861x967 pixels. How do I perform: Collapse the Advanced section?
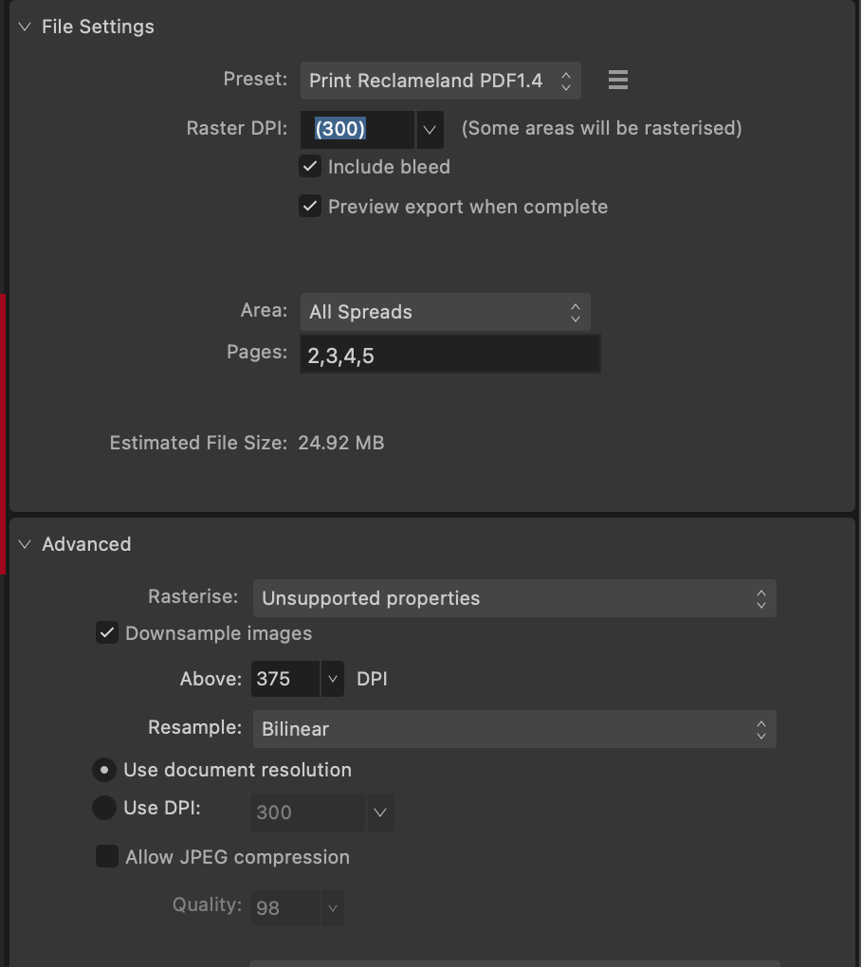tap(25, 544)
